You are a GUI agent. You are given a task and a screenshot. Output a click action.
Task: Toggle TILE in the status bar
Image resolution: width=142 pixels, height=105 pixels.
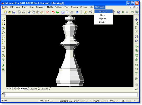123,101
